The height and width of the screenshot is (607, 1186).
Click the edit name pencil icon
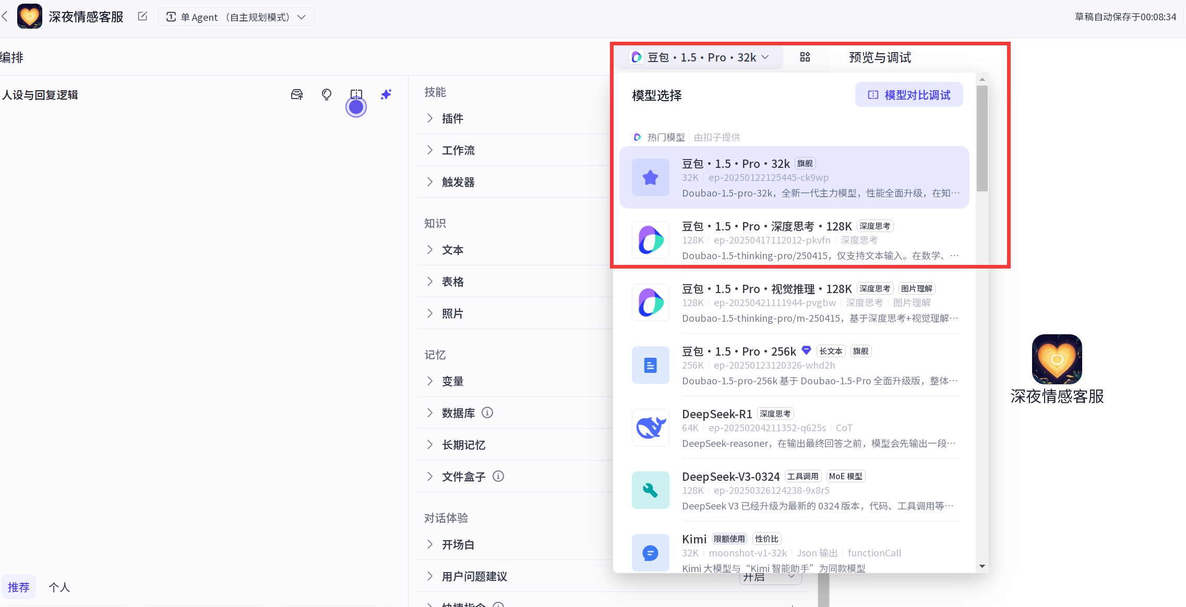click(x=142, y=17)
